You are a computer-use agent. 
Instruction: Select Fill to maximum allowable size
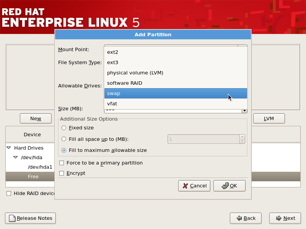[64, 150]
